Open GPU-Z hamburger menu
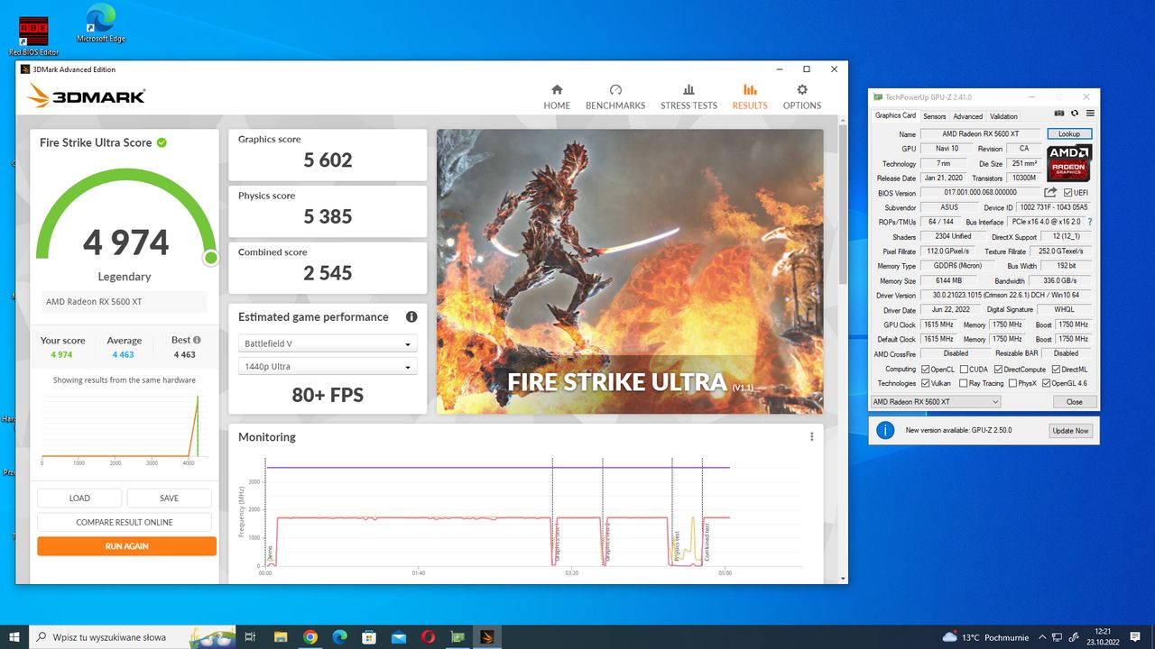This screenshot has width=1155, height=649. point(1090,114)
